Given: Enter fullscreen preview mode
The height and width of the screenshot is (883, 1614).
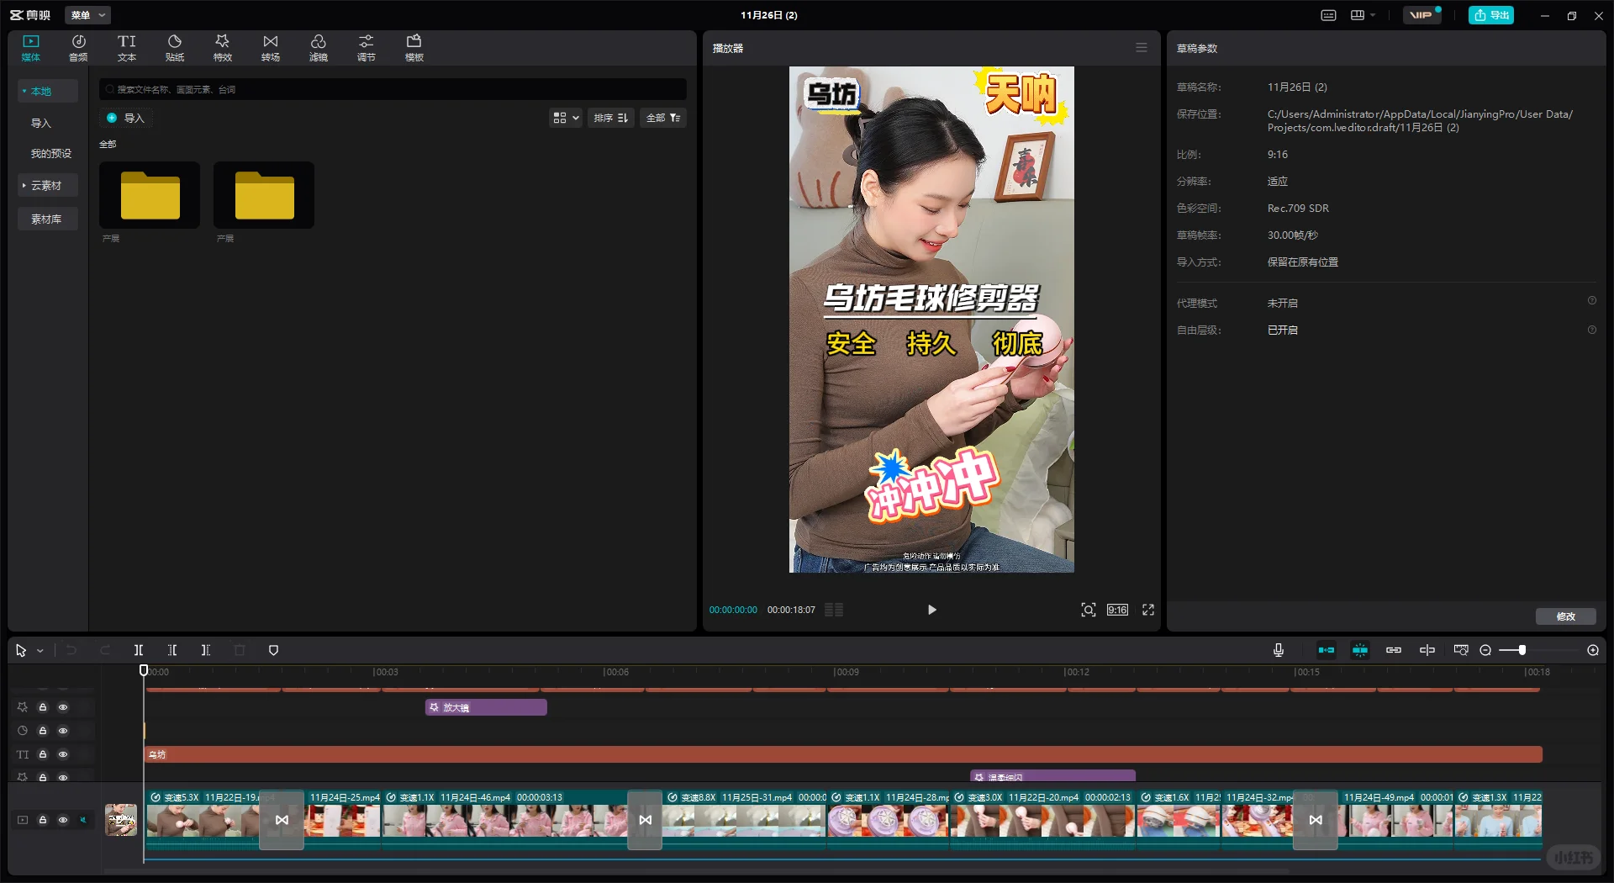Looking at the screenshot, I should (x=1148, y=610).
